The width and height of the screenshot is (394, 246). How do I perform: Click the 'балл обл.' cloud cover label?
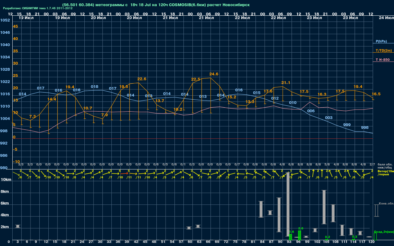tap(385, 165)
